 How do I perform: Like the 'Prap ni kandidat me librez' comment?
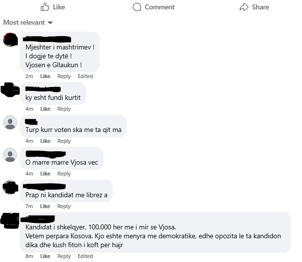pos(45,206)
